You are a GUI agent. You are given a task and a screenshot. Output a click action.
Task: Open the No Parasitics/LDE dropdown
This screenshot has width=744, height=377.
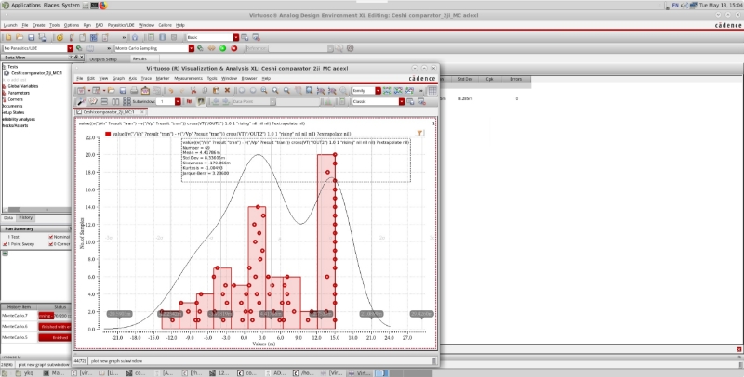point(71,48)
